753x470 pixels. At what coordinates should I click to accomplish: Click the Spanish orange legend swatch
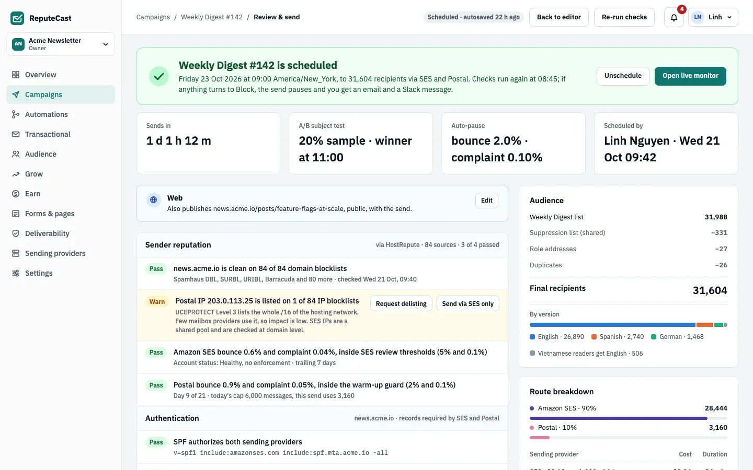[594, 337]
